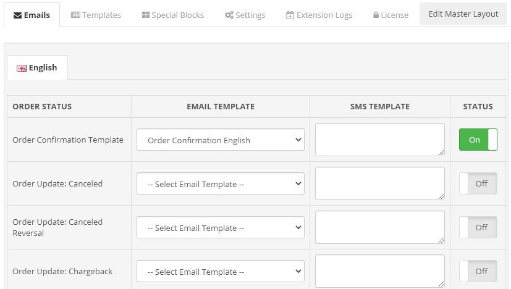Click the License padlock icon
The height and width of the screenshot is (289, 511).
pos(376,15)
